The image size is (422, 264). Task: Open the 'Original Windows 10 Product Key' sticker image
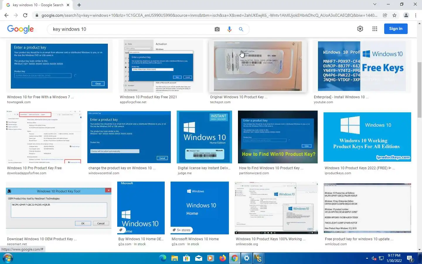(258, 66)
